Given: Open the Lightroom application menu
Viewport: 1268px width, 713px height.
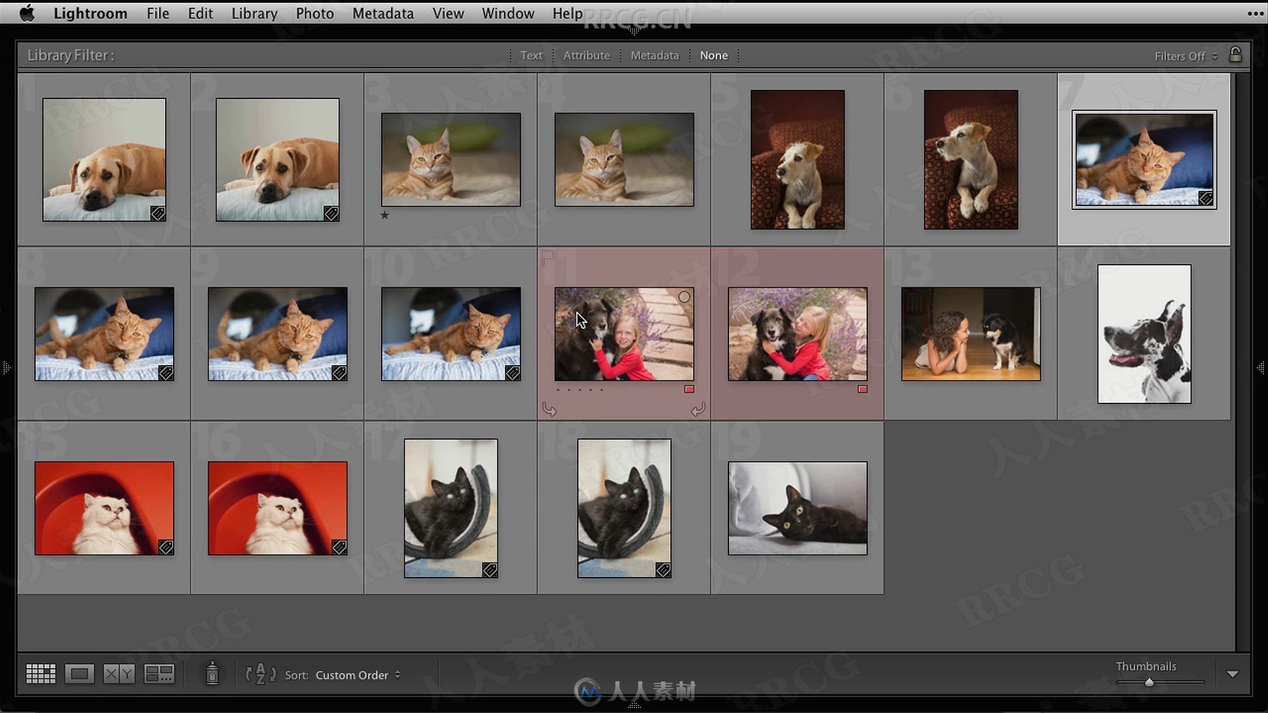Looking at the screenshot, I should pyautogui.click(x=90, y=13).
